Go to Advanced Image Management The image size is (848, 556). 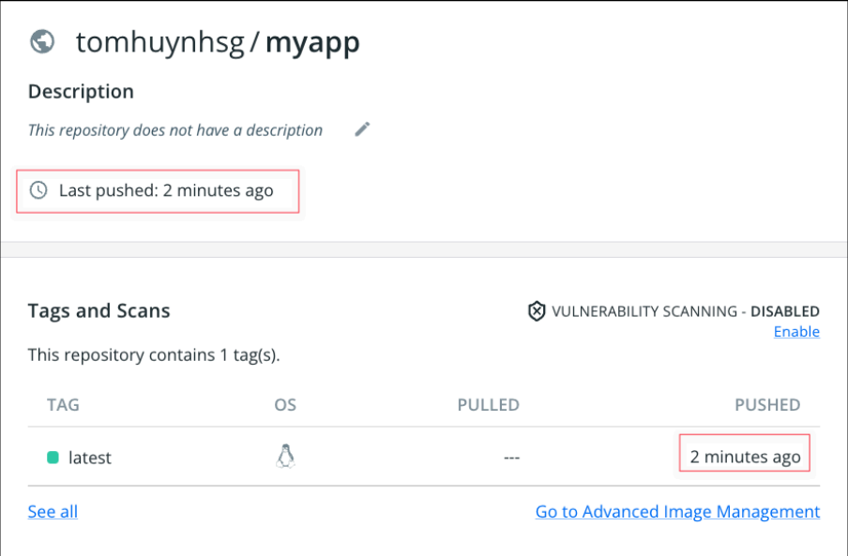pos(677,511)
